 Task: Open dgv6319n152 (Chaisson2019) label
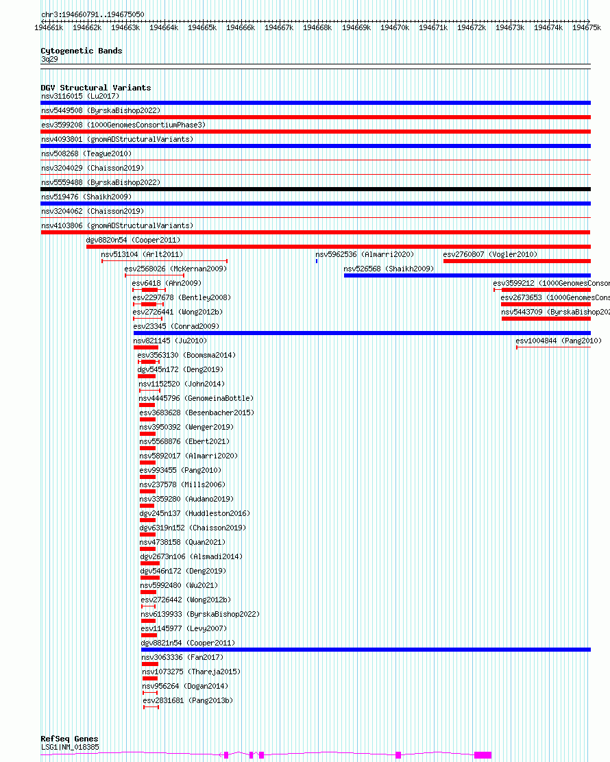[x=193, y=528]
